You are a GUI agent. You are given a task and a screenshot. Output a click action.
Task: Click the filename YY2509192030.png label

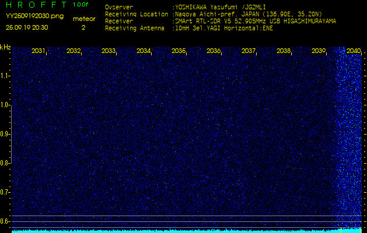coord(30,16)
